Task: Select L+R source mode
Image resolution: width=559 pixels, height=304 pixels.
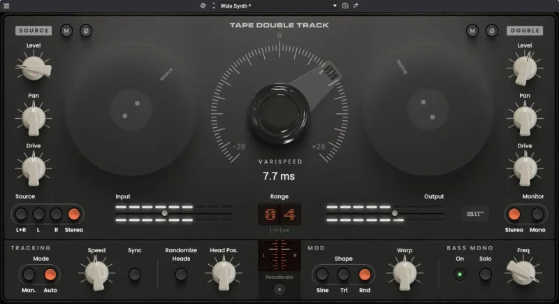Action: (x=21, y=214)
